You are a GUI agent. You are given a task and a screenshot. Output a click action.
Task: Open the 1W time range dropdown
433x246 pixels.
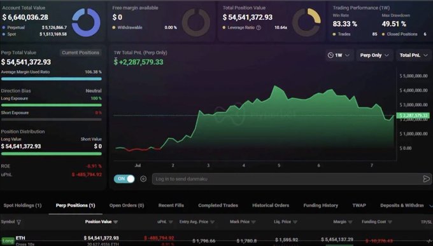339,55
